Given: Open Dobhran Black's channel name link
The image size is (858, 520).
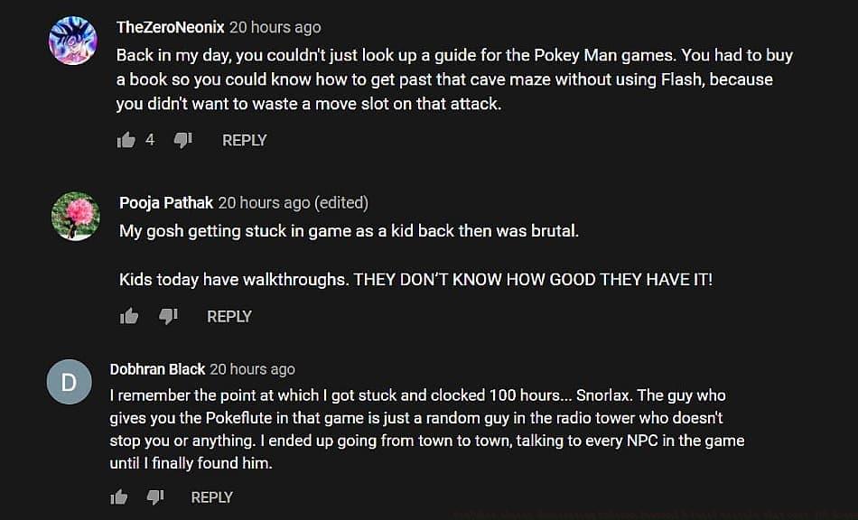Looking at the screenshot, I should (157, 368).
